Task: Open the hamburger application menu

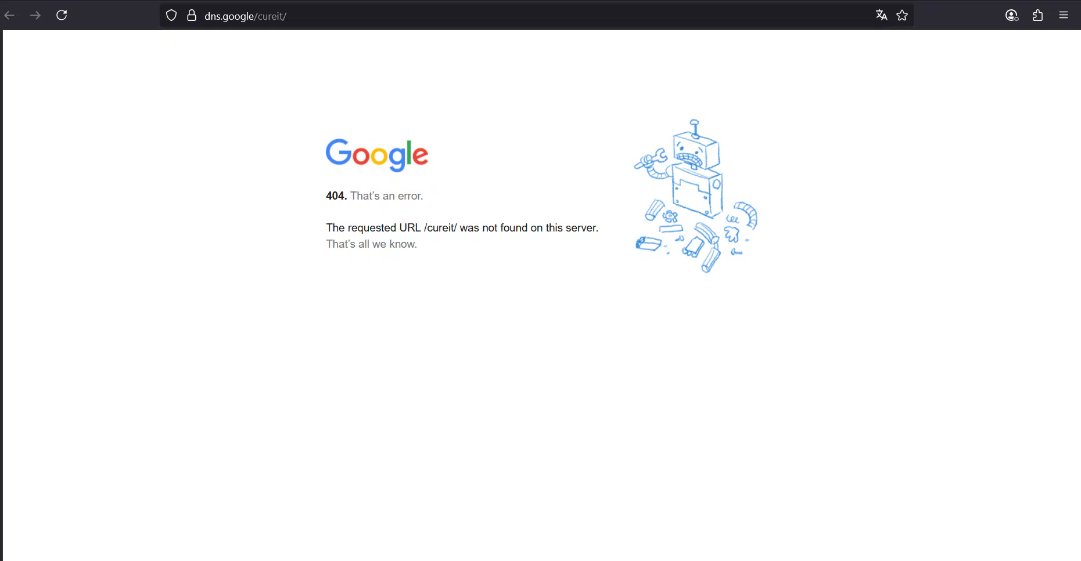Action: (1064, 16)
